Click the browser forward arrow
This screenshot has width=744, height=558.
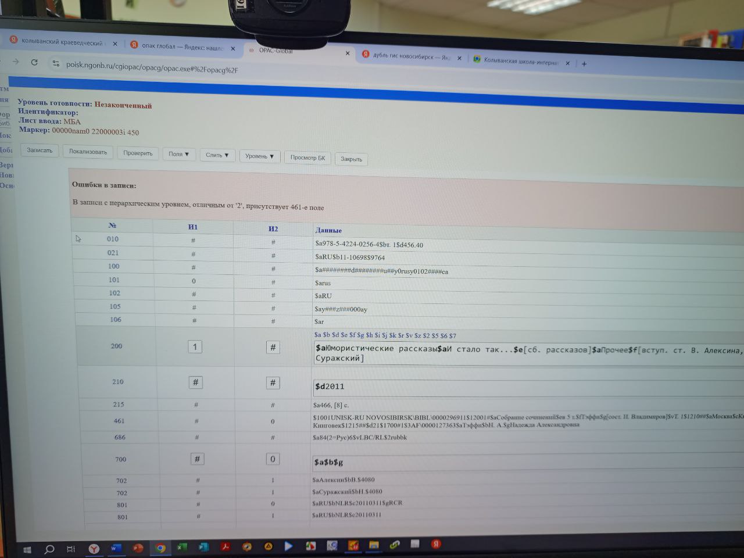pos(16,62)
